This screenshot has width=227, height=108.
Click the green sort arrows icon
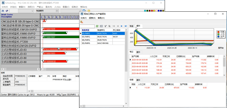(x=97, y=26)
